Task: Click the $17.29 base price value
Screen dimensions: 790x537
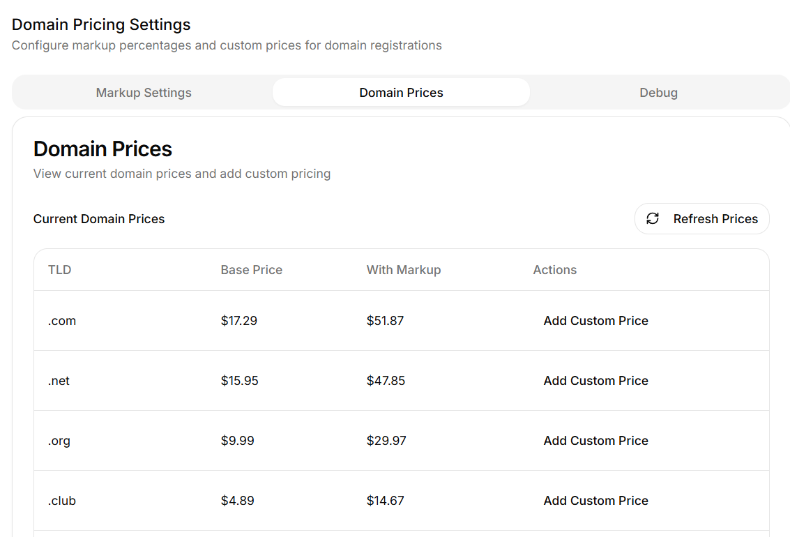Action: pyautogui.click(x=239, y=321)
